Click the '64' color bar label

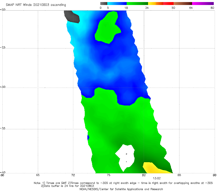tap(191, 8)
